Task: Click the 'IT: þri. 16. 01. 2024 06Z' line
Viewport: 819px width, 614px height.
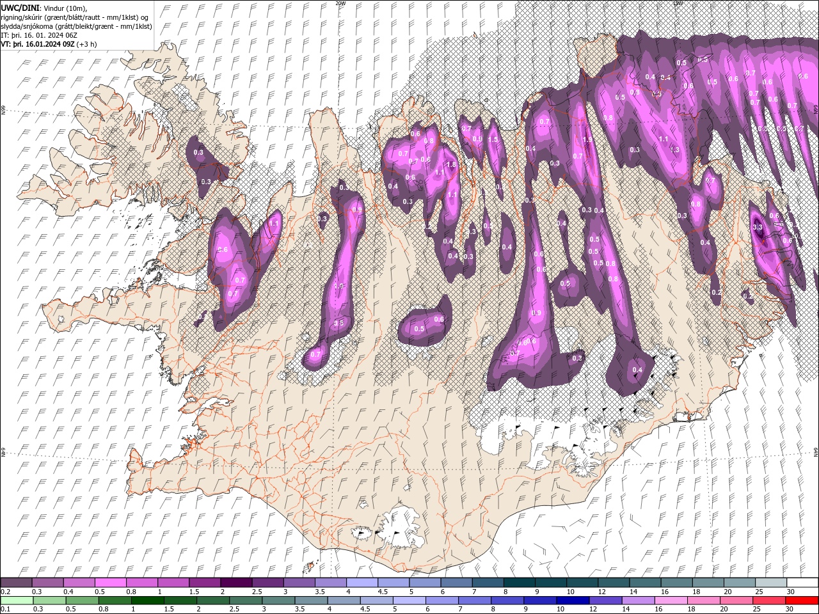Action: (40, 35)
